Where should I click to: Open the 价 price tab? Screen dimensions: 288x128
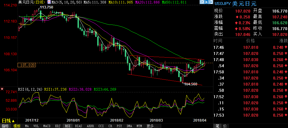[225, 126]
